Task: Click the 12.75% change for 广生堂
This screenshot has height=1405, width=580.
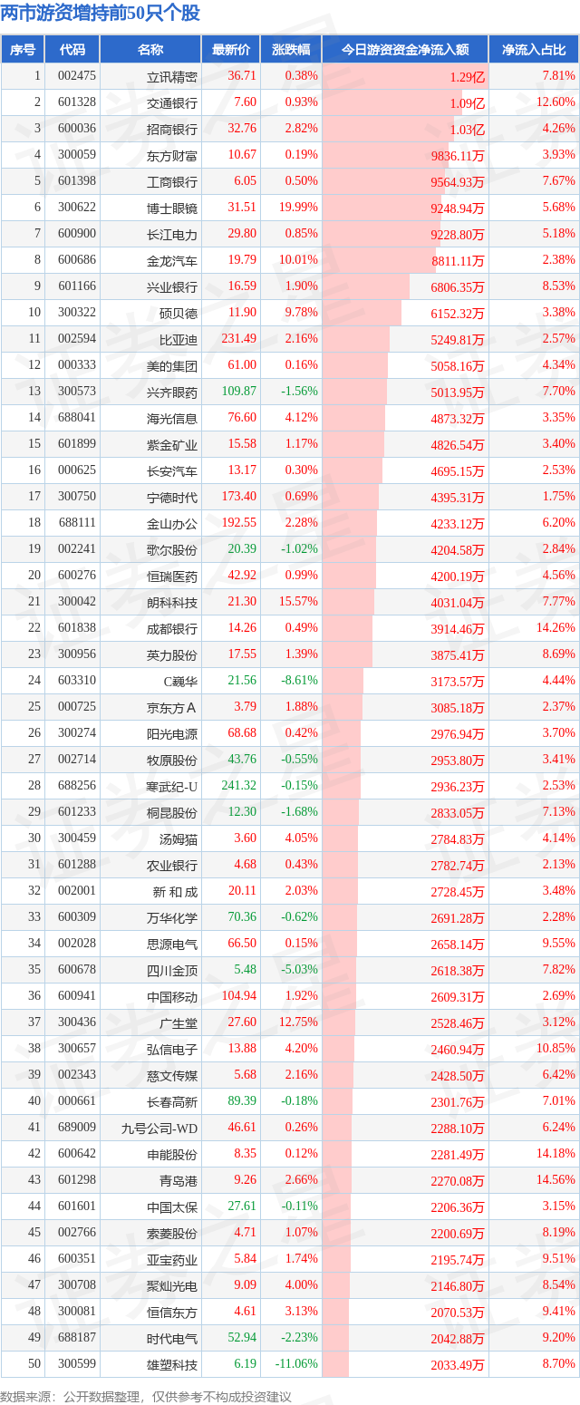Action: click(299, 1022)
